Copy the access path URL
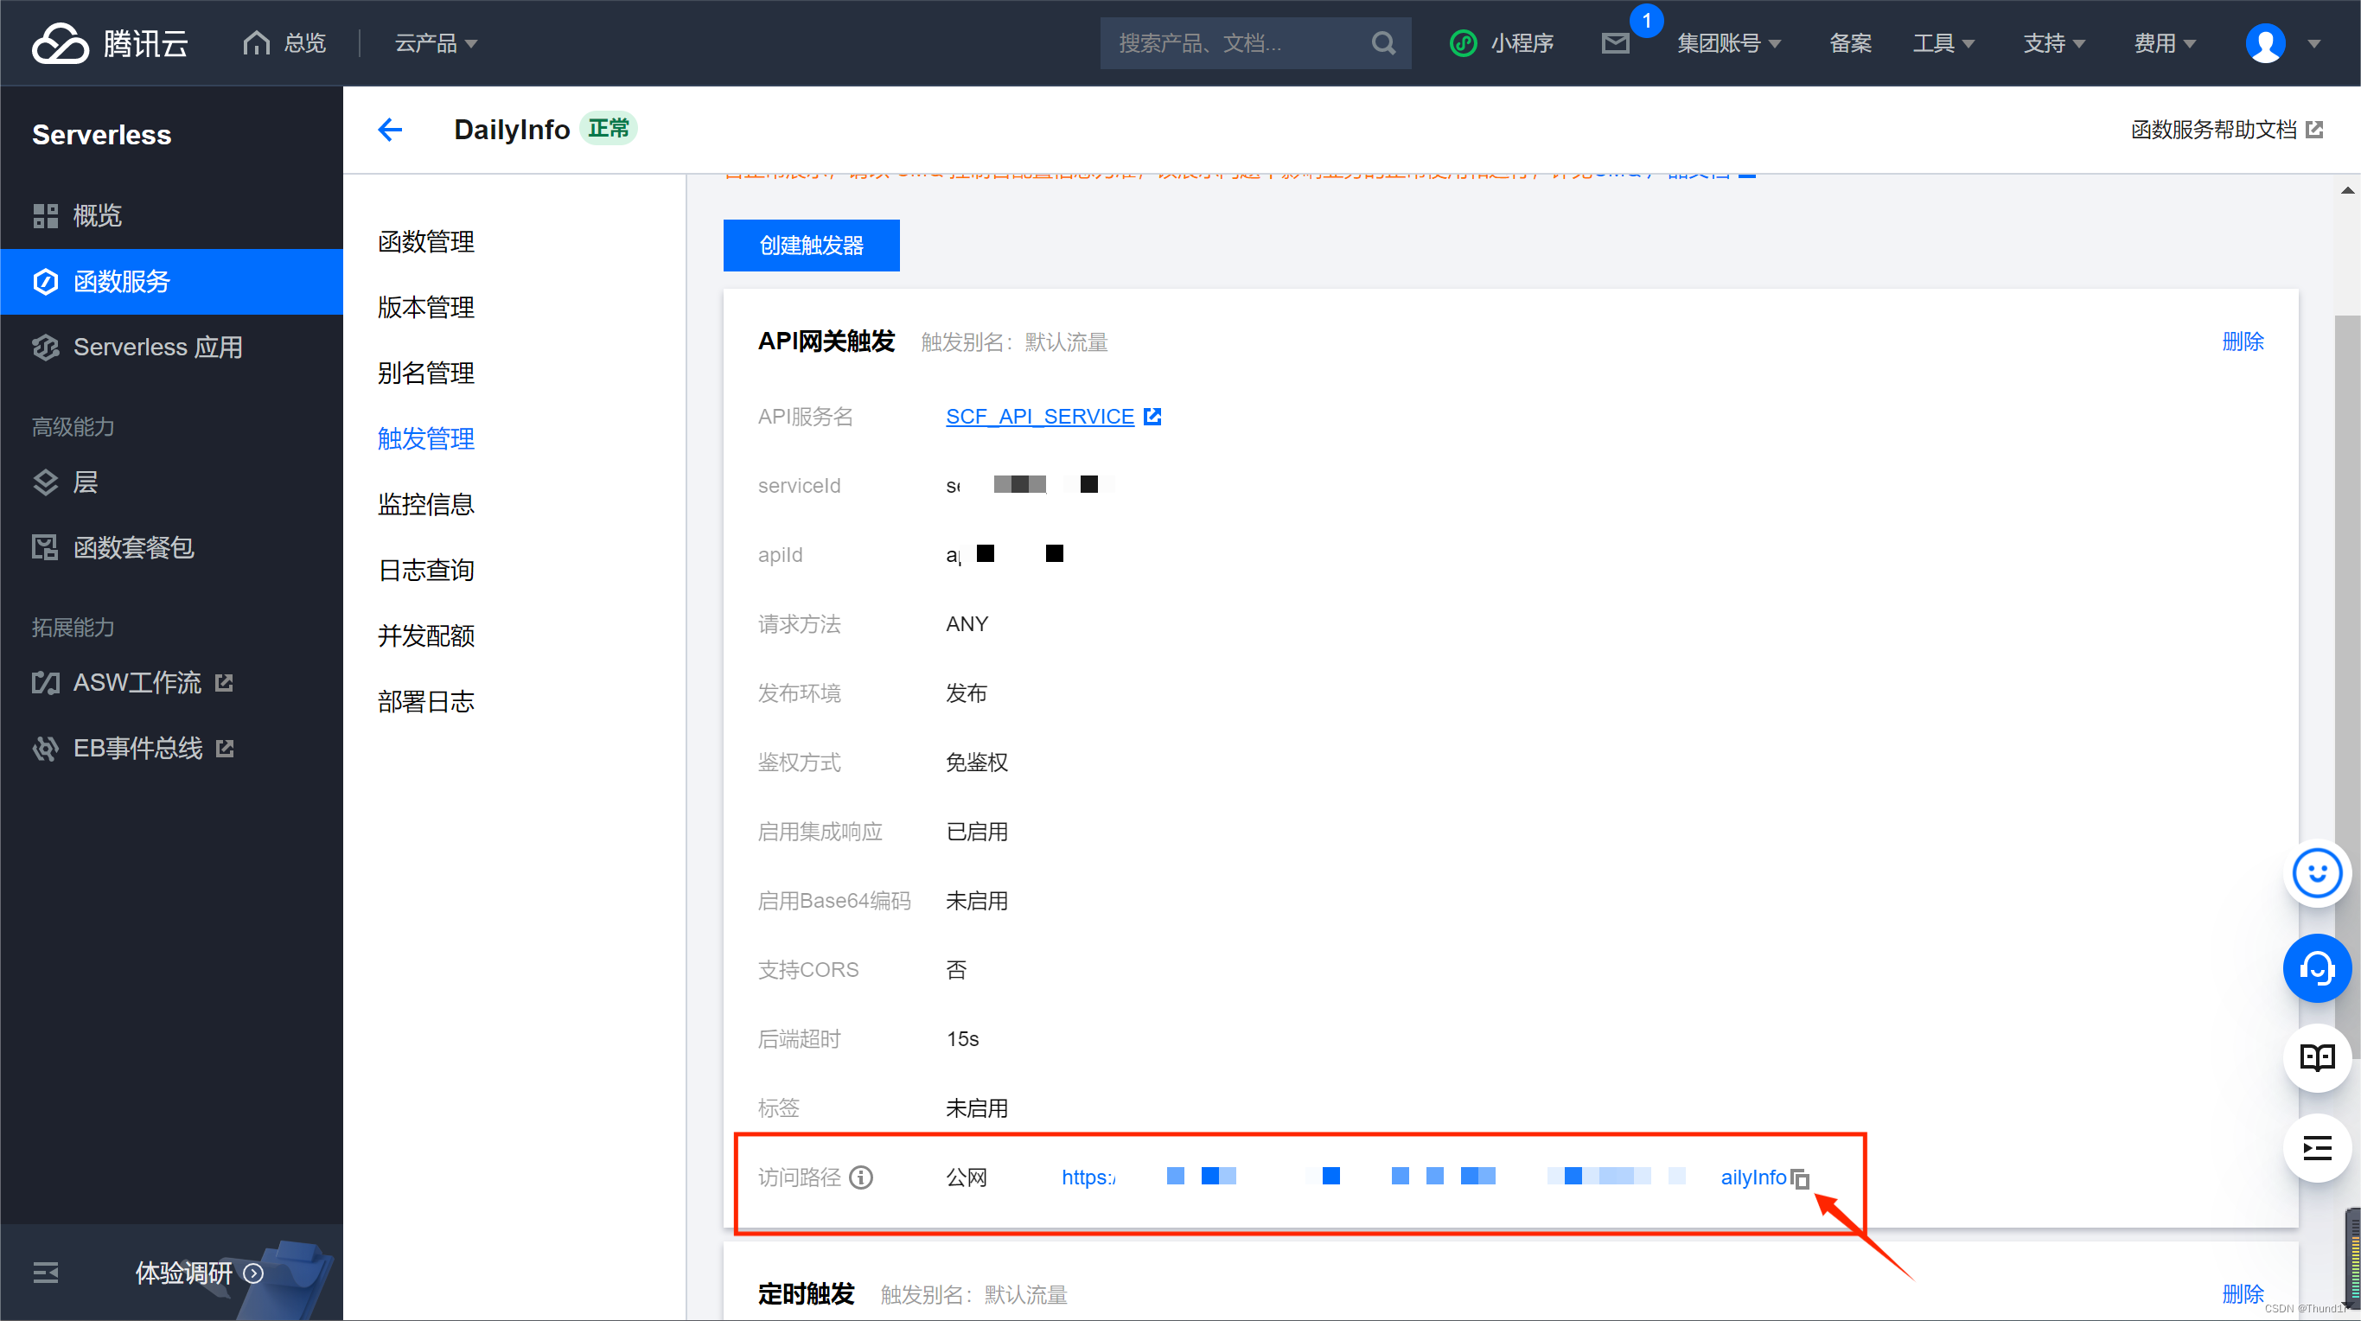Screen dimensions: 2361x1321 1799,1178
